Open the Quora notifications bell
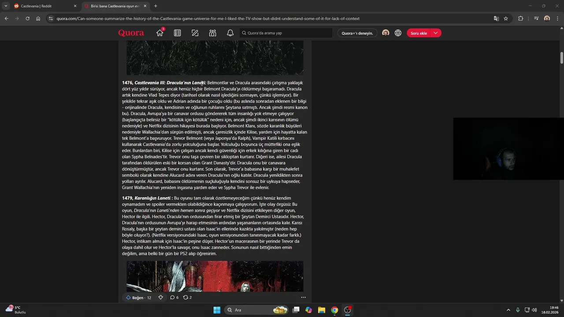The width and height of the screenshot is (564, 317). [x=230, y=33]
